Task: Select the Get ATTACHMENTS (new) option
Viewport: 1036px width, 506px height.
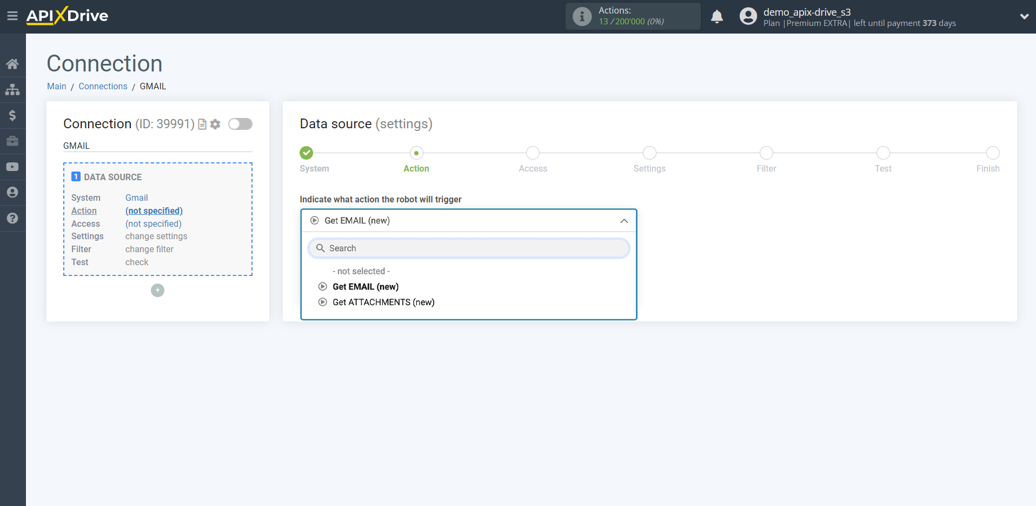Action: (383, 301)
